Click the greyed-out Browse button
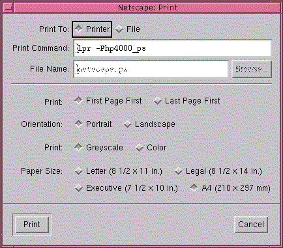This screenshot has width=283, height=248. 252,69
